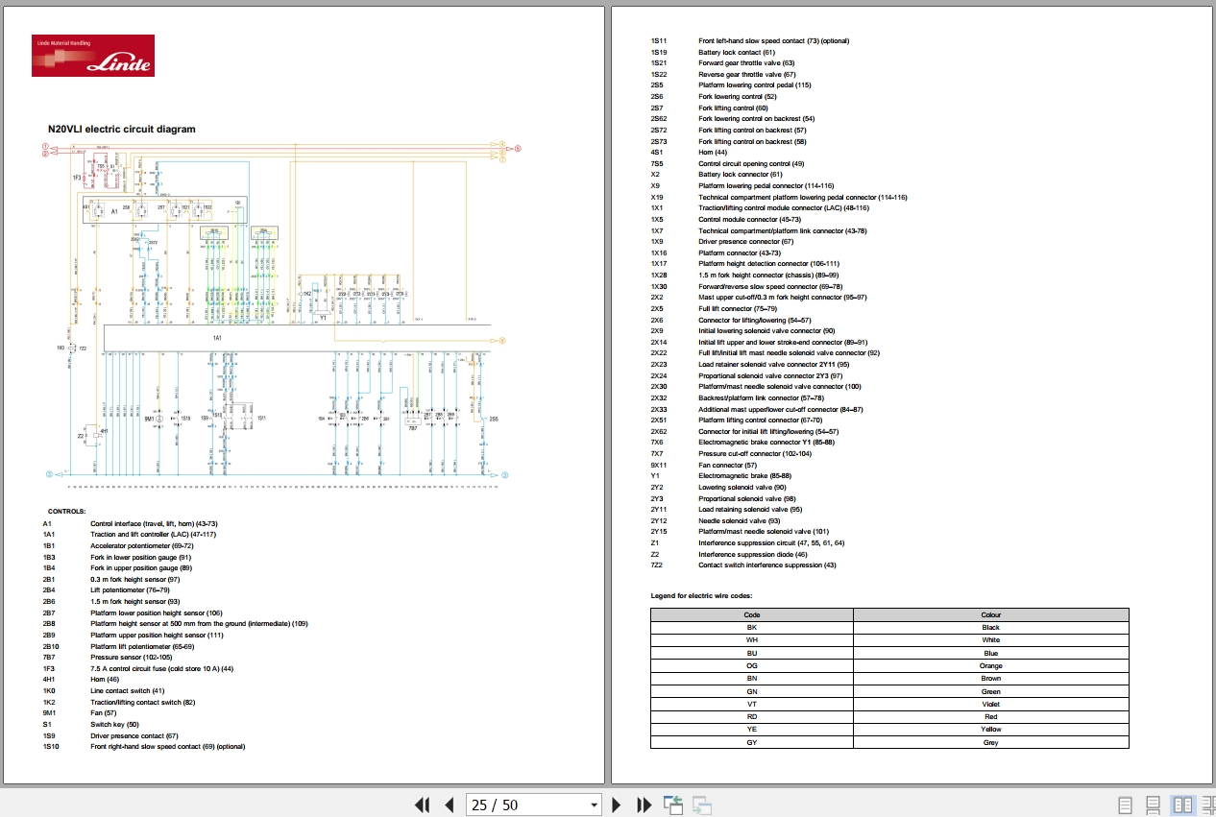Click 'Line contact switch (41)' entry
Image resolution: width=1216 pixels, height=817 pixels.
(128, 690)
